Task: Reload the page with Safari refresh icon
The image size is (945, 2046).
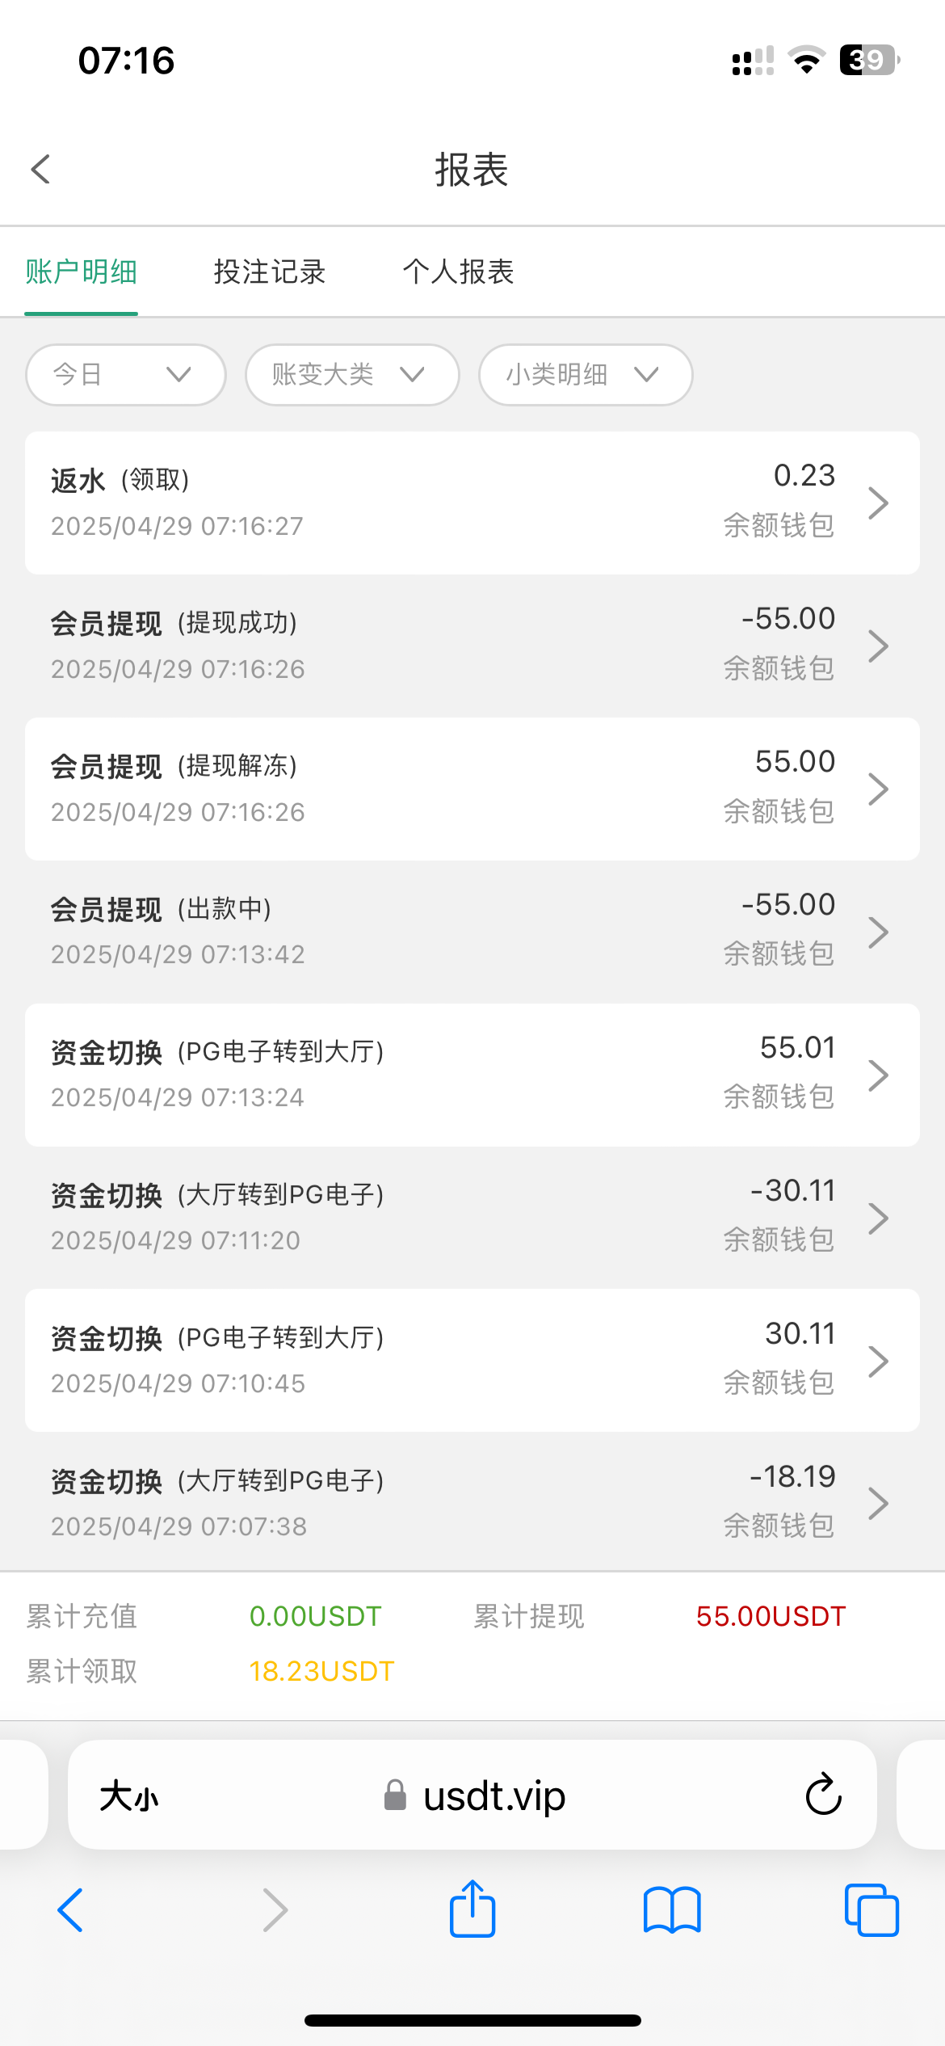Action: [823, 1795]
